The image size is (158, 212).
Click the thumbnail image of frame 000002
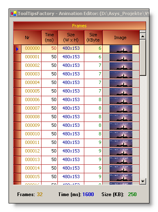coord(121,66)
